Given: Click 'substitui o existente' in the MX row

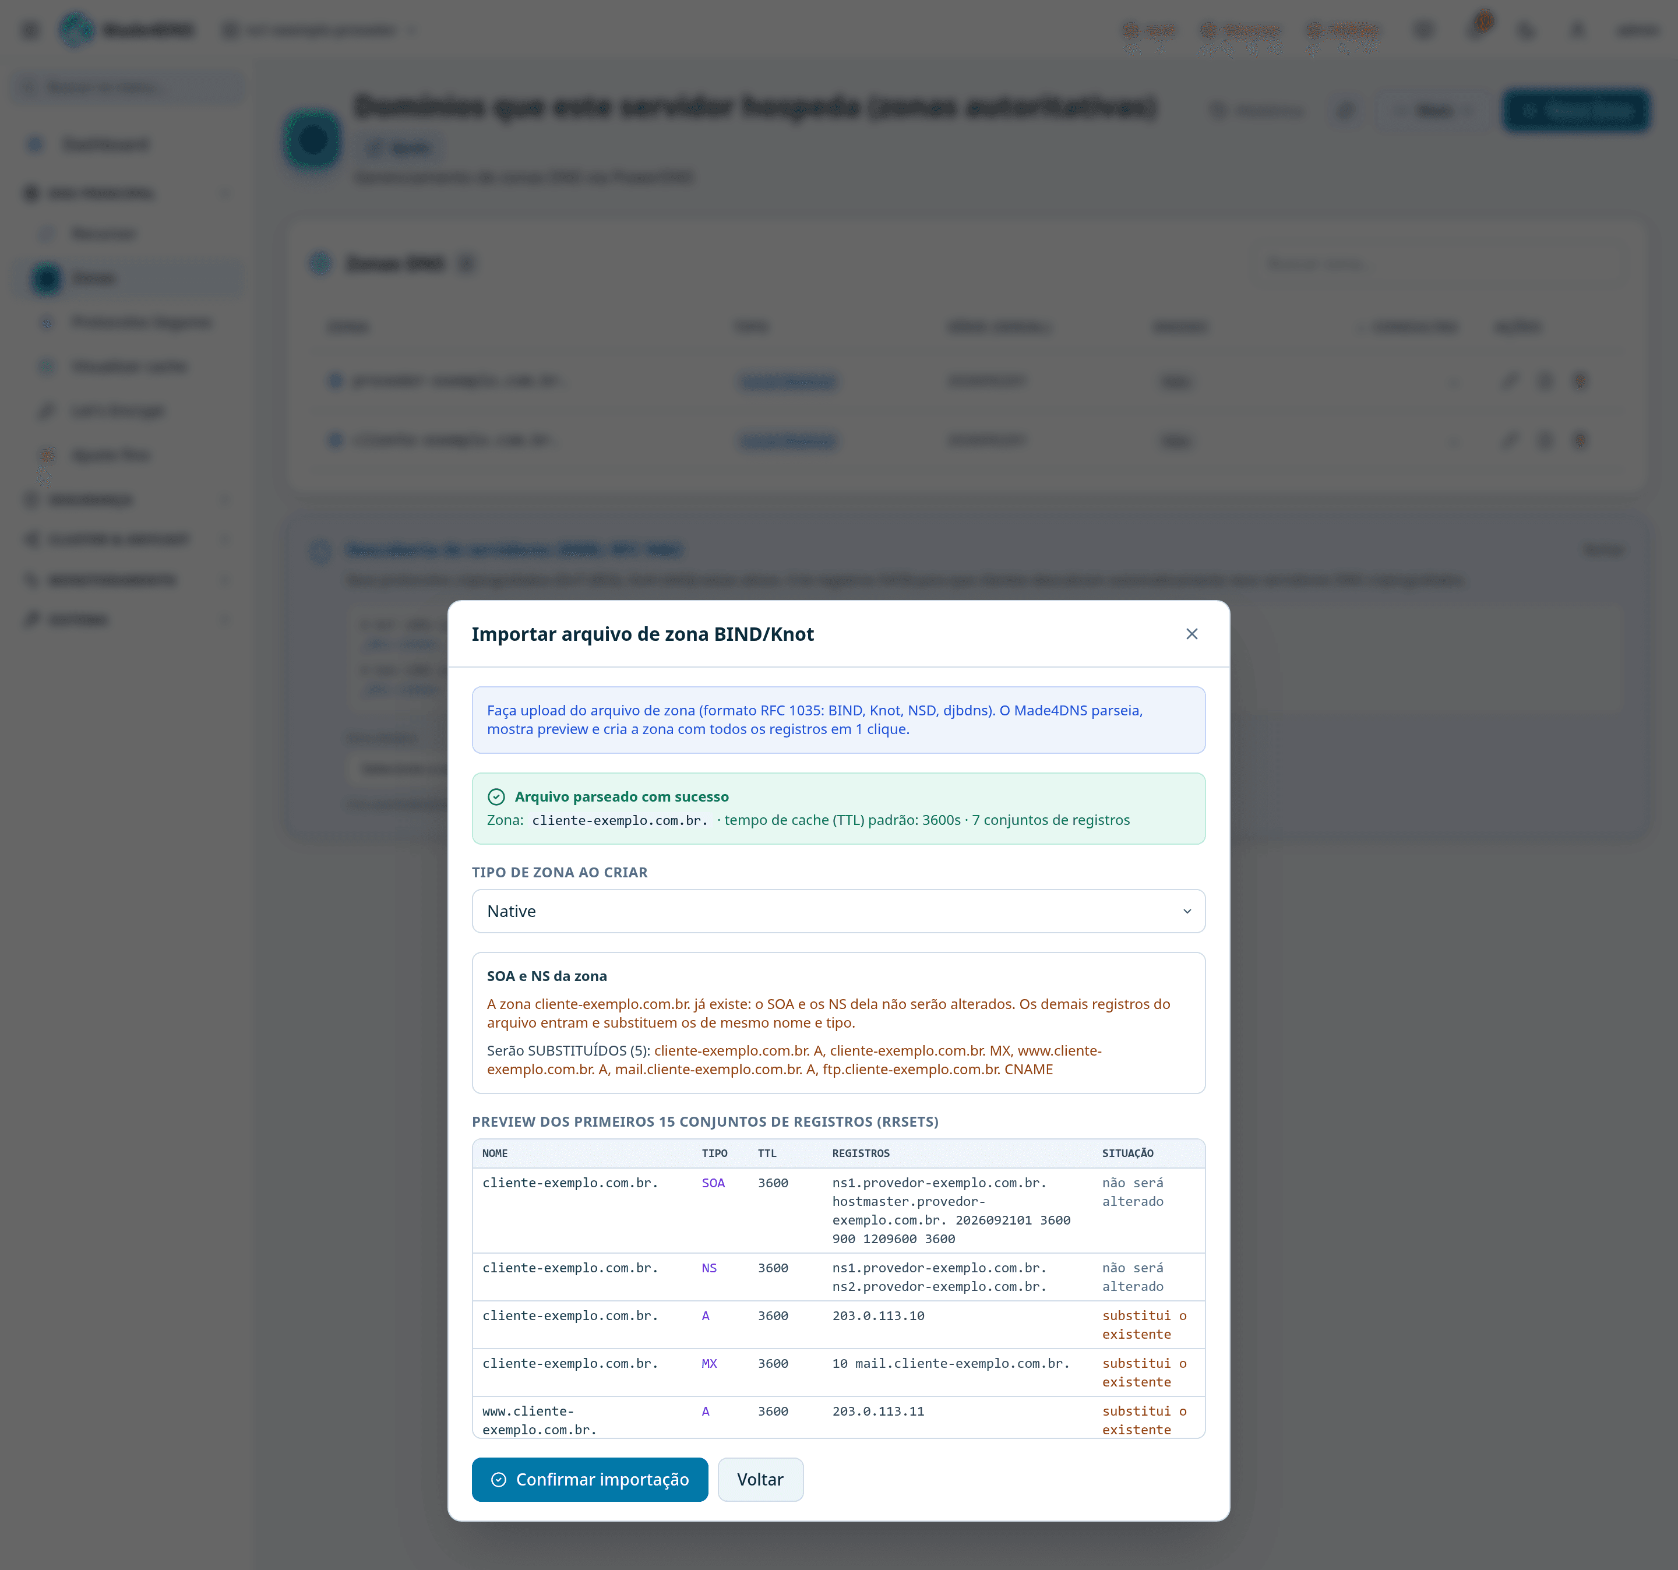Looking at the screenshot, I should [x=1144, y=1373].
